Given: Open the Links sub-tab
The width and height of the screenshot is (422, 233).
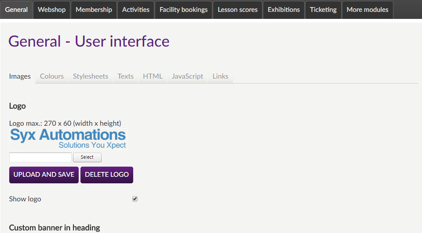Looking at the screenshot, I should [220, 76].
